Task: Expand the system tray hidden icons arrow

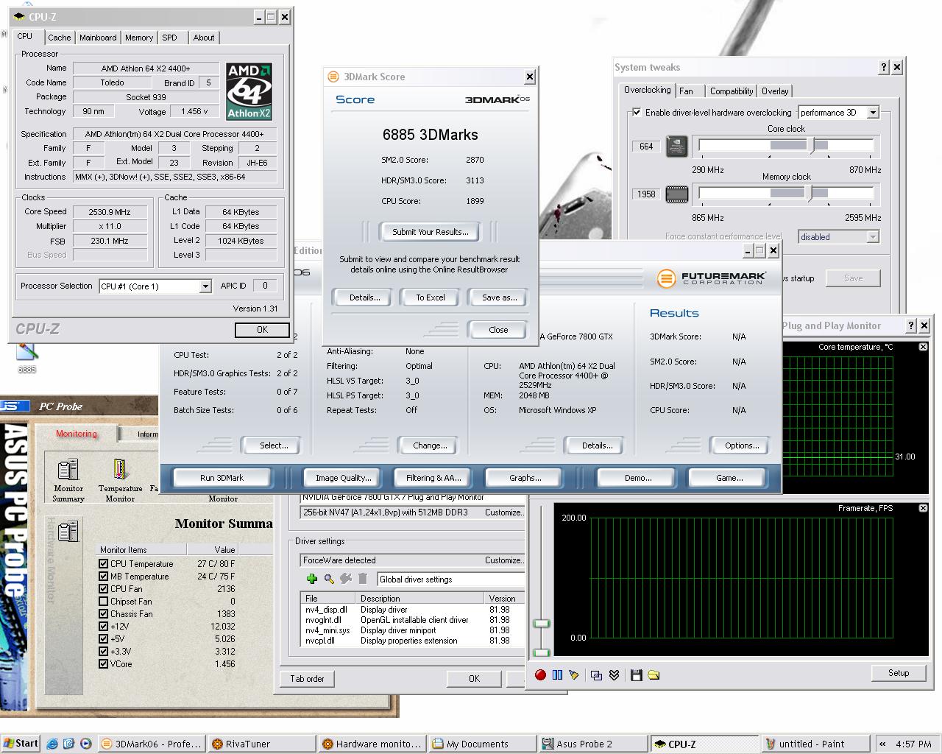Action: tap(882, 744)
